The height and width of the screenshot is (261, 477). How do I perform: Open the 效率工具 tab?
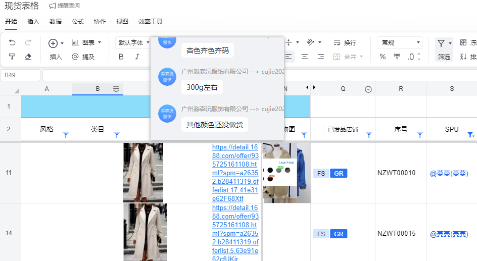pos(150,22)
